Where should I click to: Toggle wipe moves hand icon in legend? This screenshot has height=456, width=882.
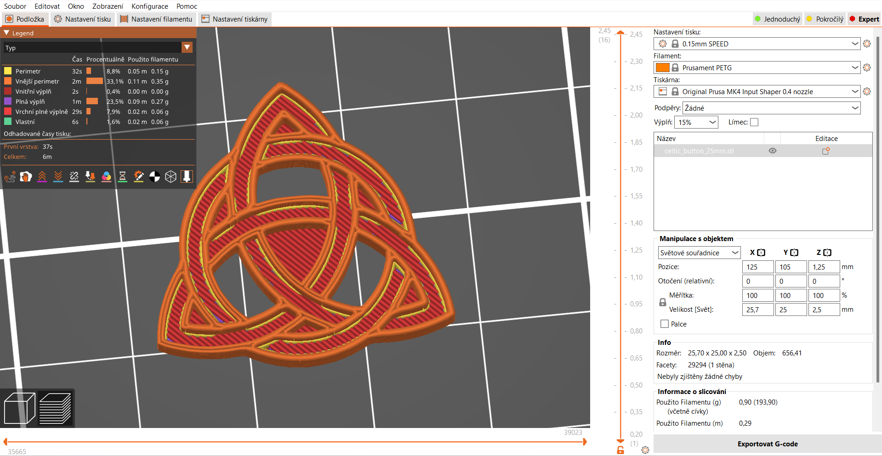(x=26, y=177)
